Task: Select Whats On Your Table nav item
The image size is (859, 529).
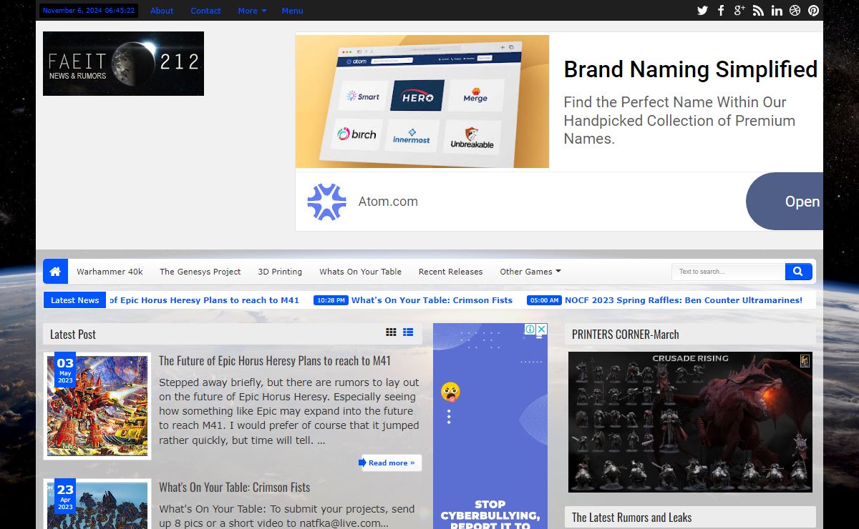Action: 360,272
